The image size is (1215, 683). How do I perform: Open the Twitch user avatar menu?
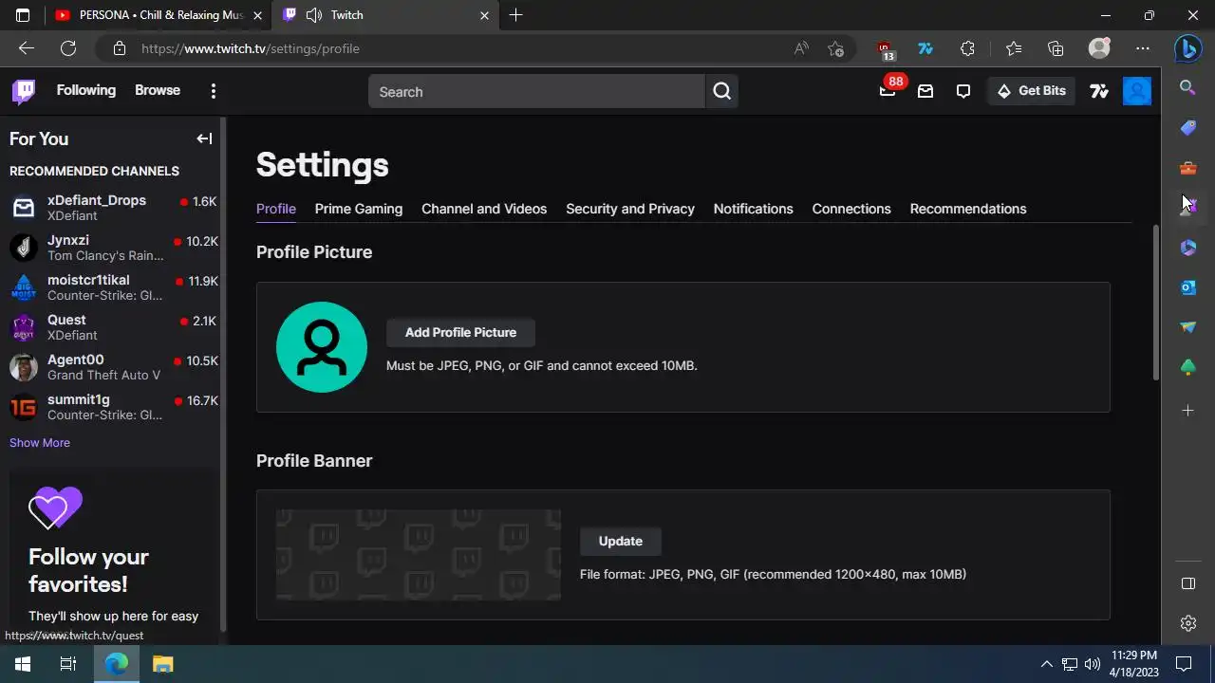coord(1137,91)
